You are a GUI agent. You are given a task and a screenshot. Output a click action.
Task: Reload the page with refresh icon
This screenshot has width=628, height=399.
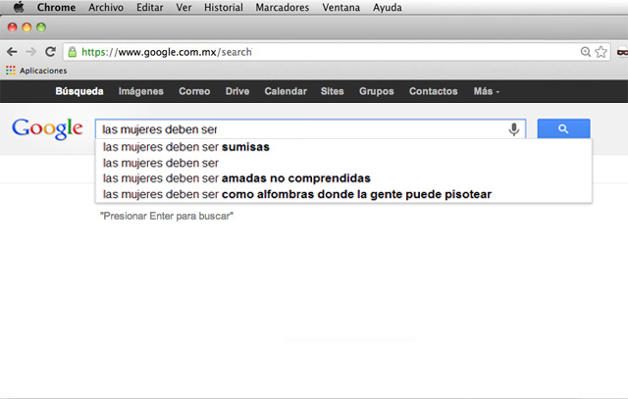[49, 52]
